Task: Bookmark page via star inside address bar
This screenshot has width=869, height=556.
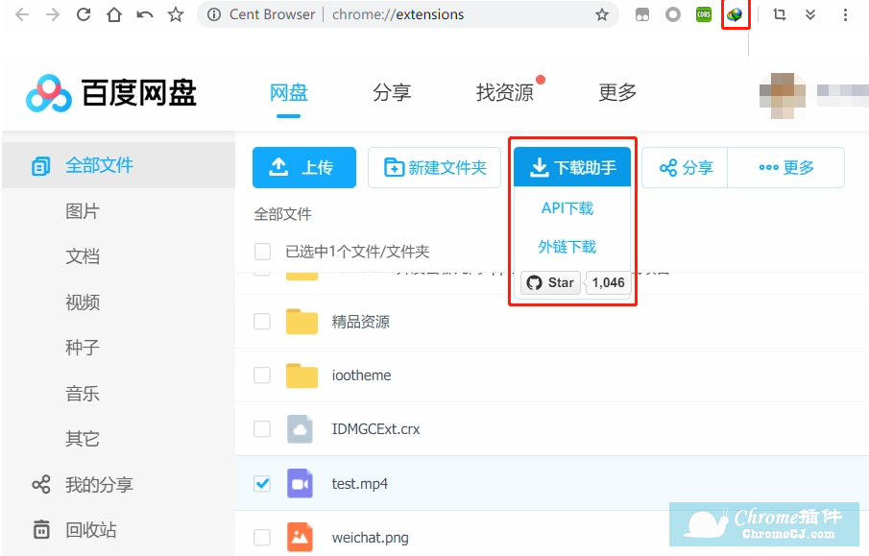Action: point(602,14)
